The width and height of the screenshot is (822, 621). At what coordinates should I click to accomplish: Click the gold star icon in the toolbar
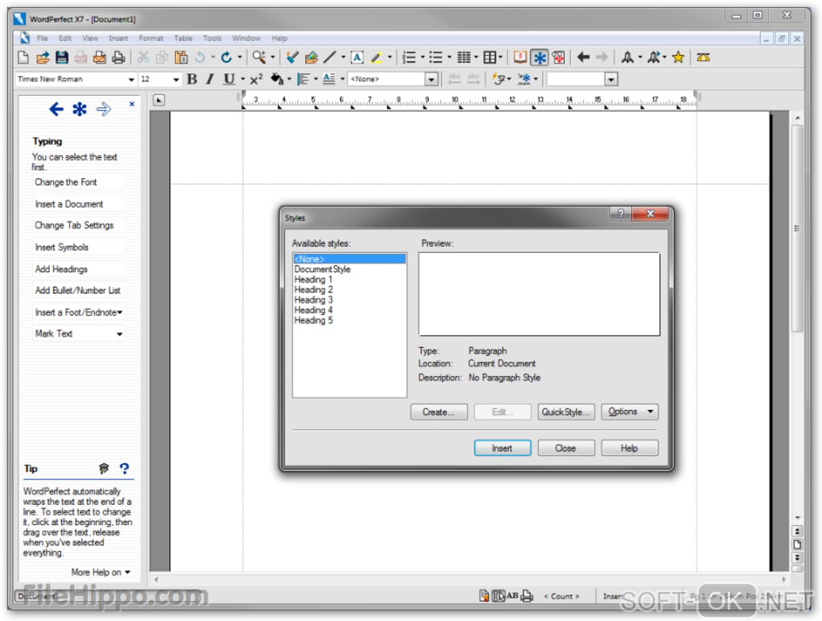(x=678, y=57)
